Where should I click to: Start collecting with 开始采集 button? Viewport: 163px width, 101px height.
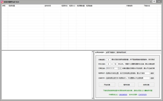click(x=107, y=85)
